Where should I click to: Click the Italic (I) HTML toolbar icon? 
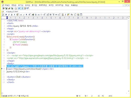click(9, 15)
